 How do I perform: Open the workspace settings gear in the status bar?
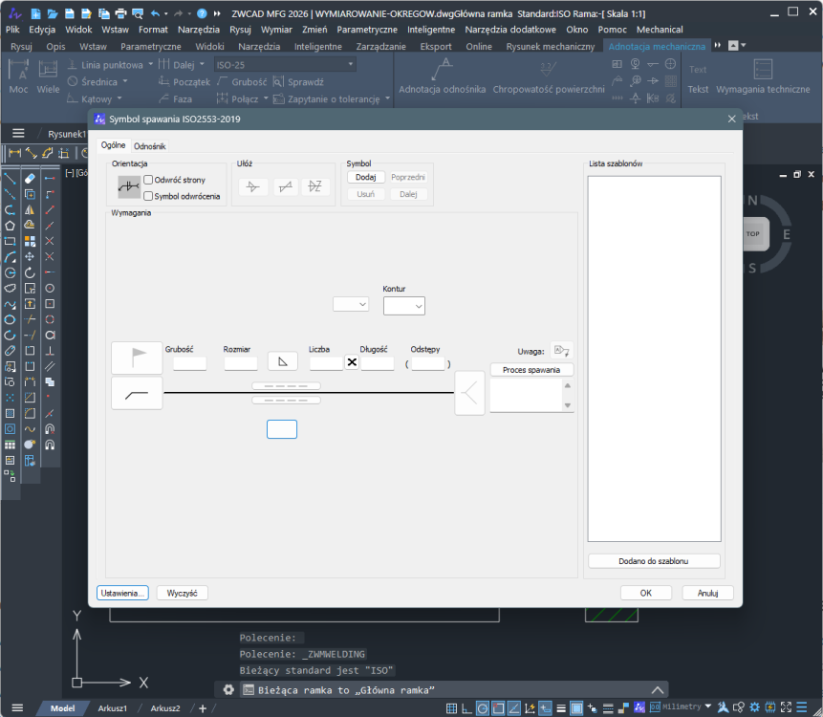[755, 707]
